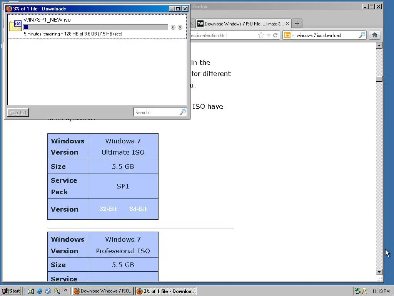The width and height of the screenshot is (394, 296).
Task: Click the download progress bar
Action: [x=95, y=27]
